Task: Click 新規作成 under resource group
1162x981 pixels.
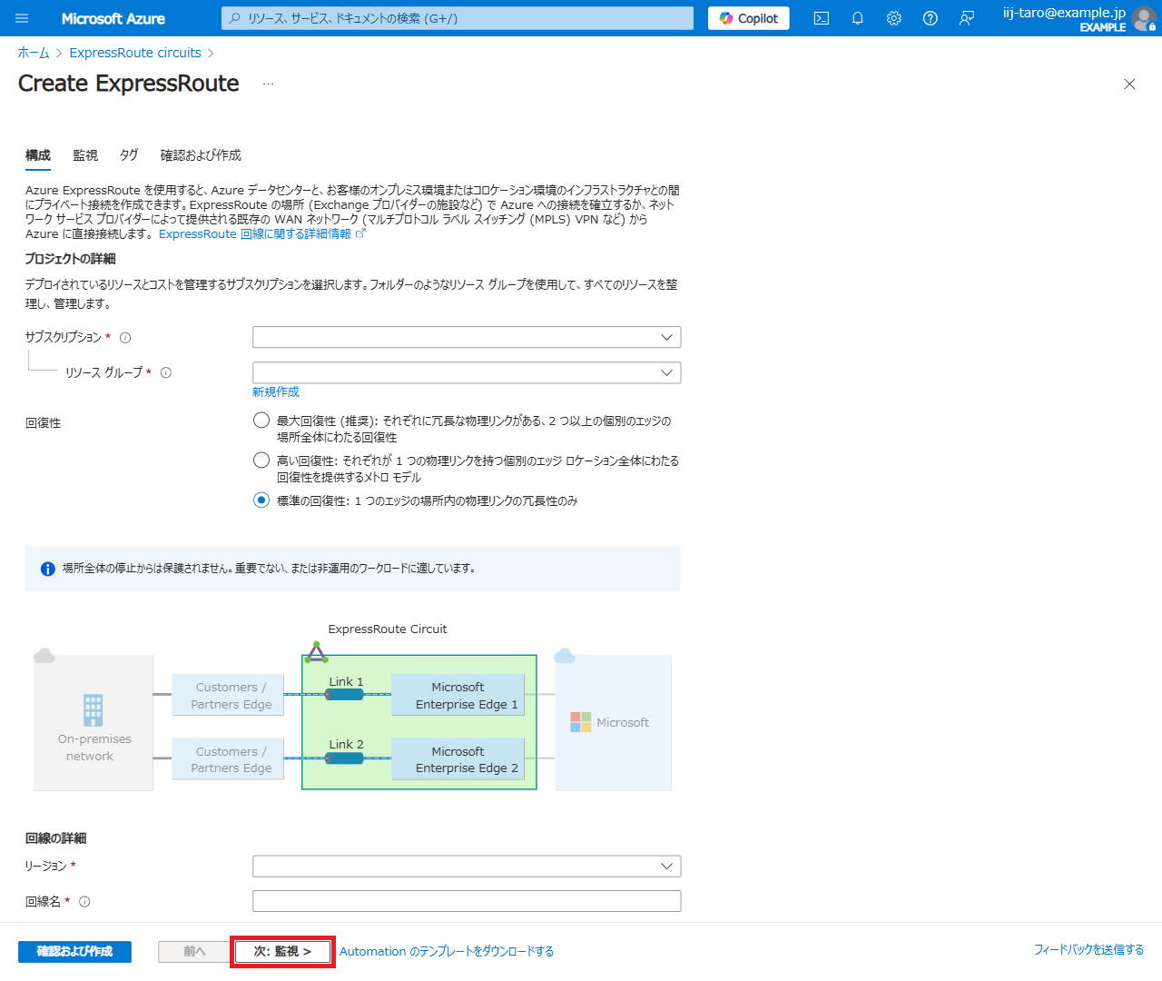Action: (x=276, y=391)
